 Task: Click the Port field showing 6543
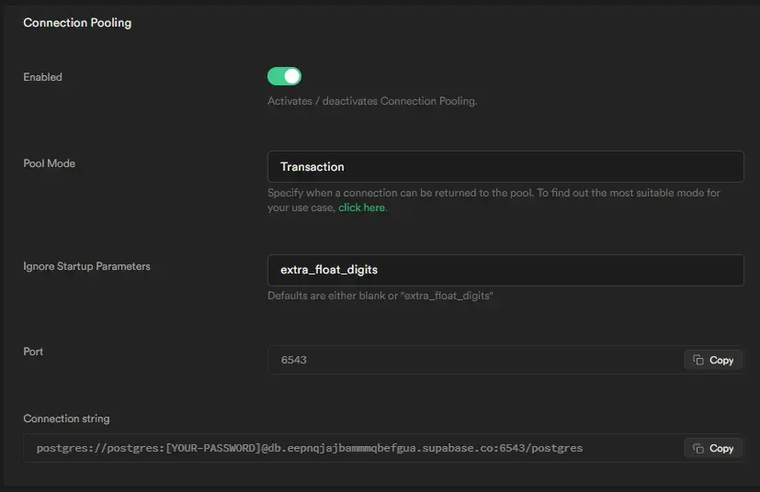coord(473,360)
